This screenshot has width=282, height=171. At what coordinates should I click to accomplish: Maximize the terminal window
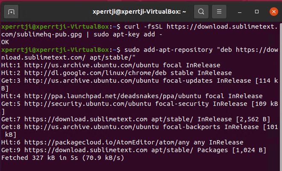tap(257, 12)
